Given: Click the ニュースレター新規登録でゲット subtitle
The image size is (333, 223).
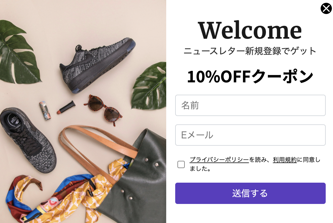Looking at the screenshot, I should 250,51.
